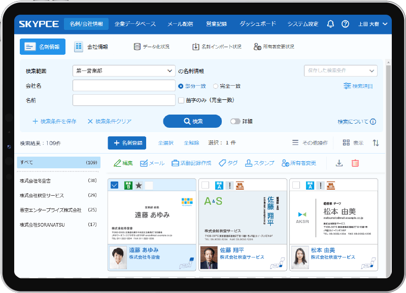406x293 pixels.
Task: Open その他操作 menu
Action: [310, 143]
